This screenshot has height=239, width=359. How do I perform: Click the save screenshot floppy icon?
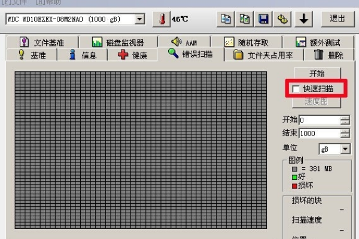point(263,19)
